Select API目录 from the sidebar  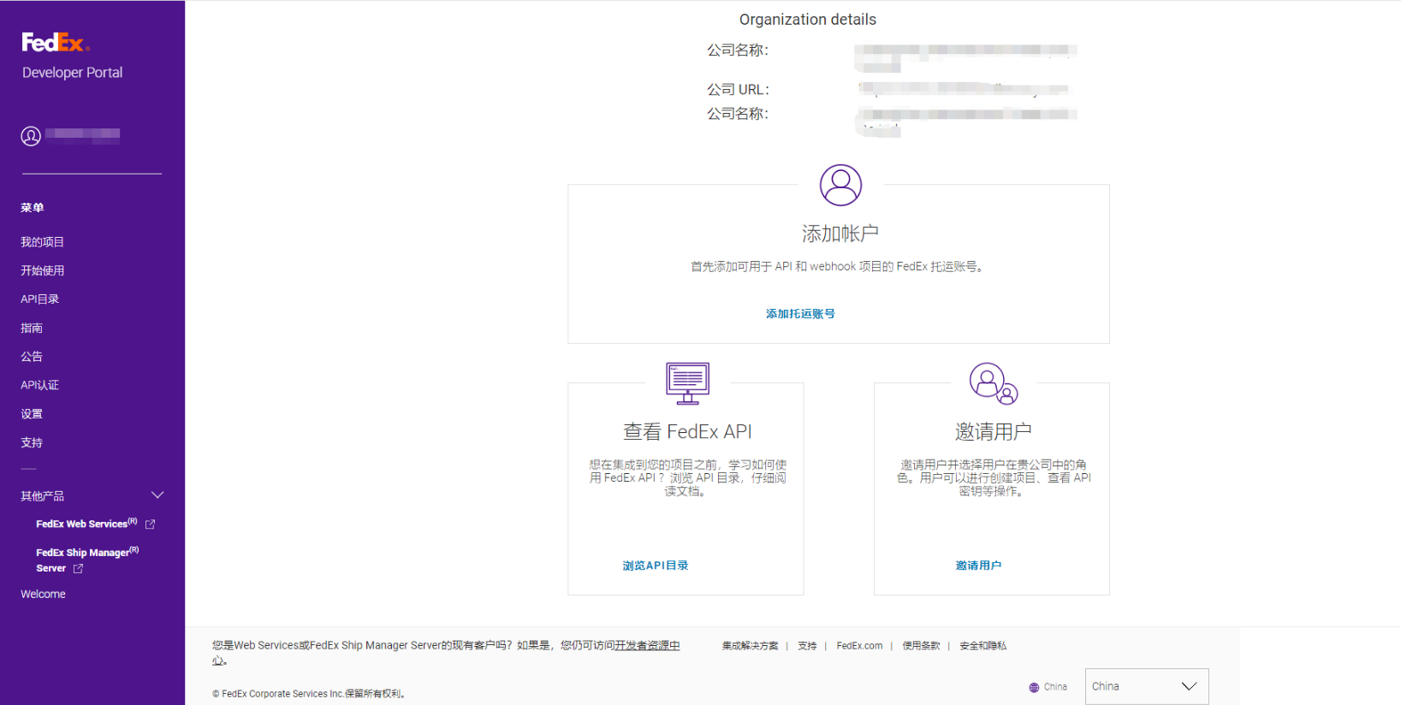tap(40, 299)
